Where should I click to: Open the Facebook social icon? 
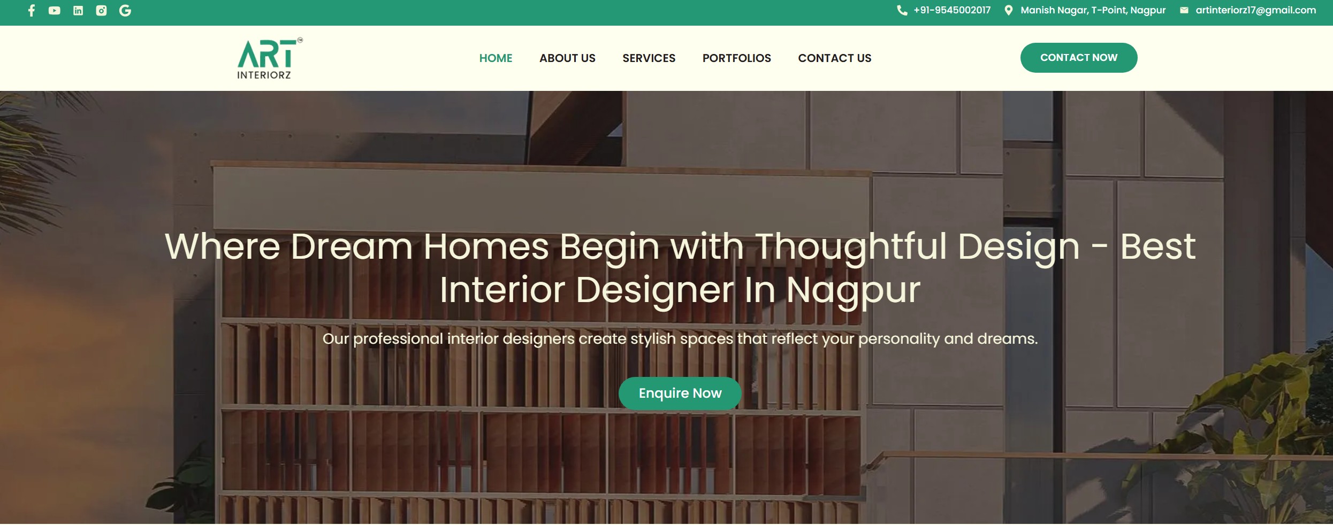(31, 11)
